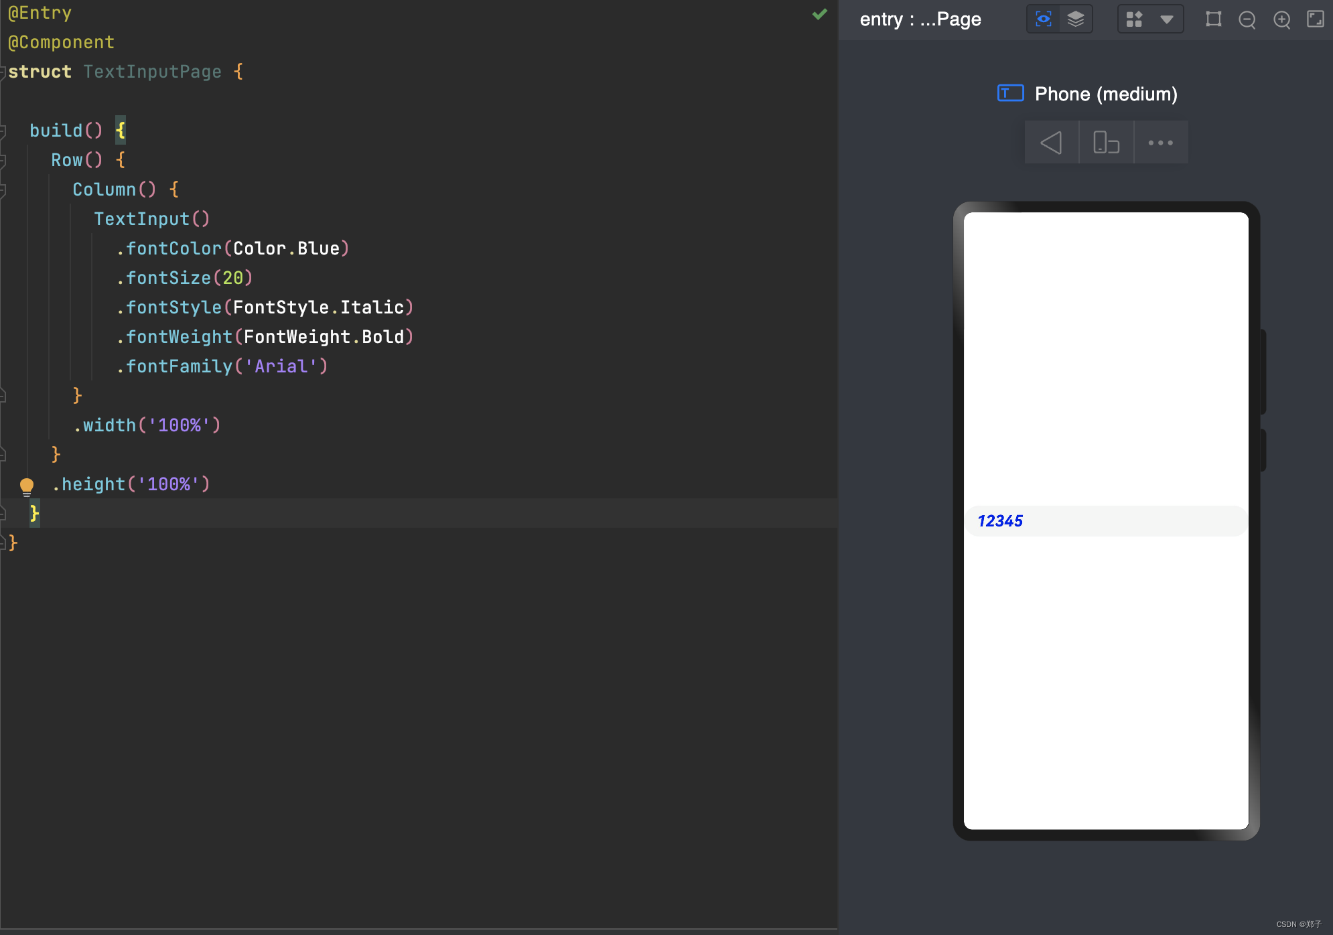Expand the device profile dropdown arrow

[1166, 19]
